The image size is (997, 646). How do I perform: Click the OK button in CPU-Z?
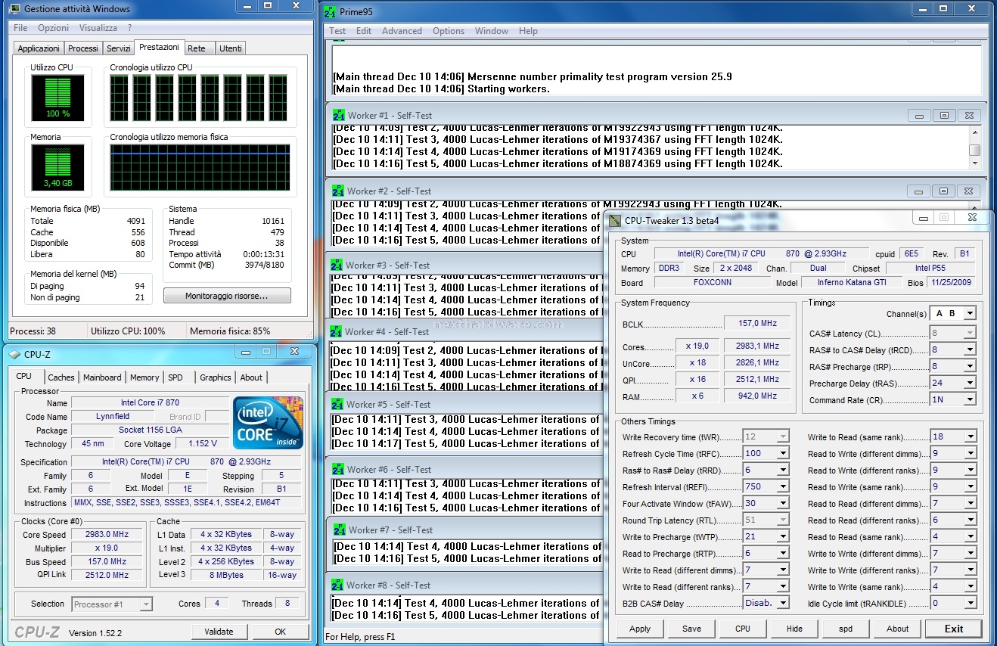click(x=281, y=632)
